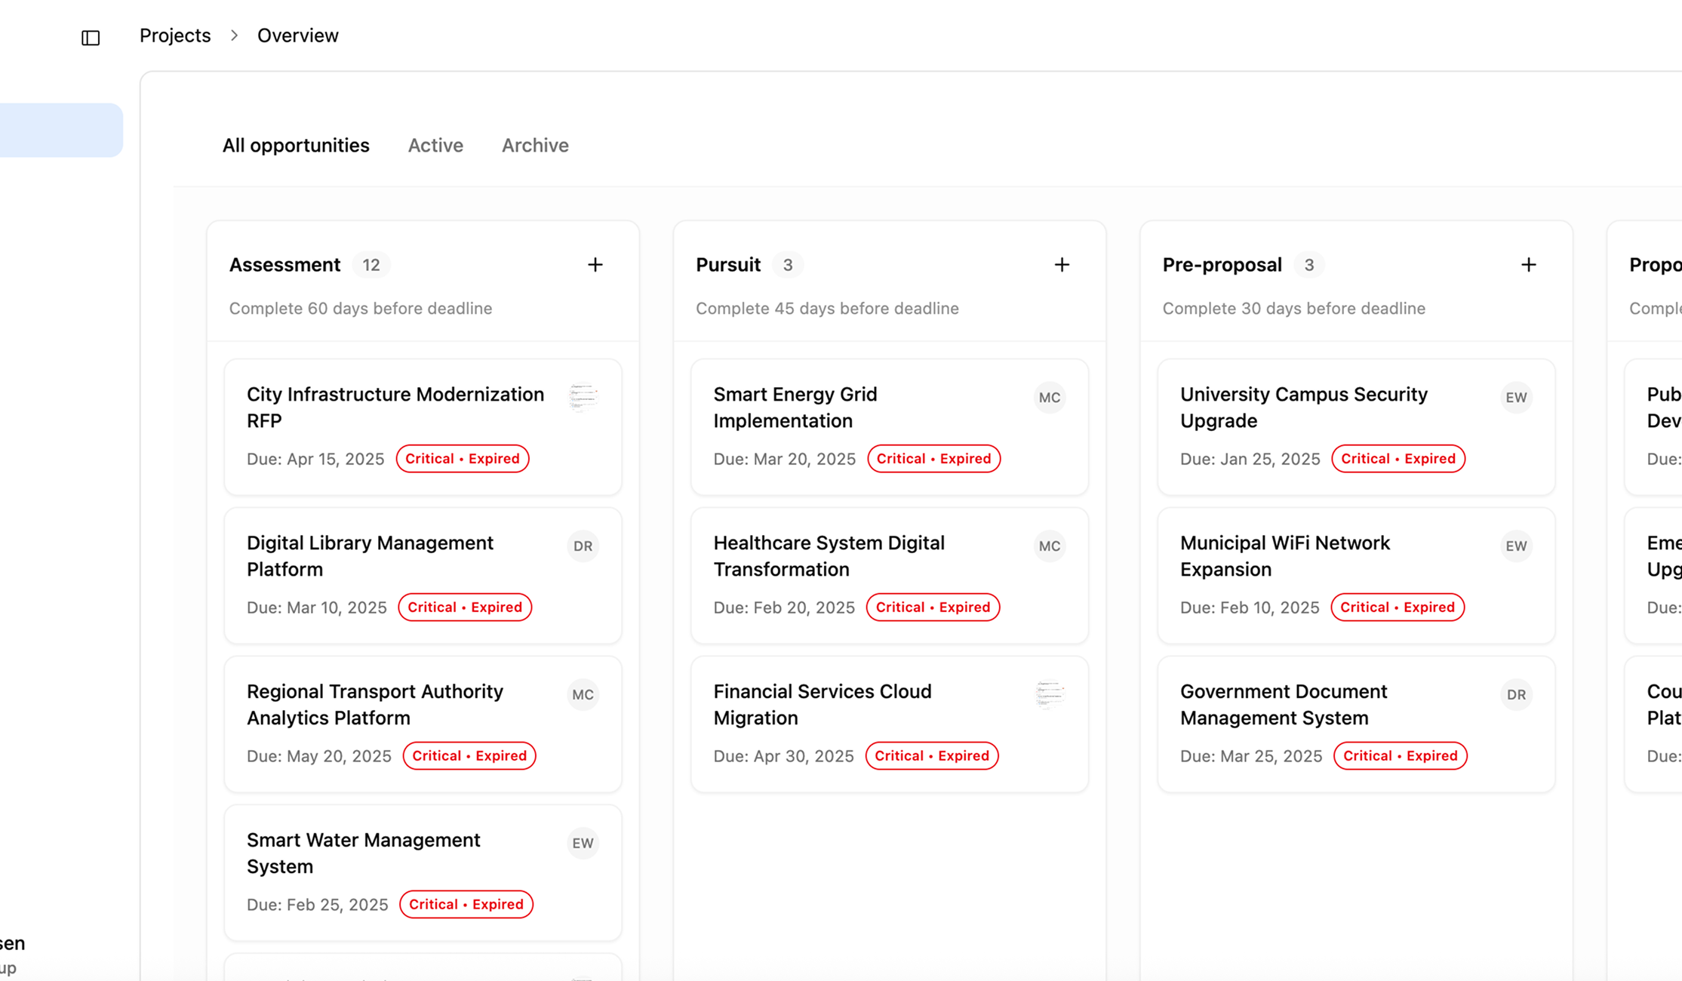Select highlighted sidebar navigation item
Screen dimensions: 1682x981
tap(60, 131)
